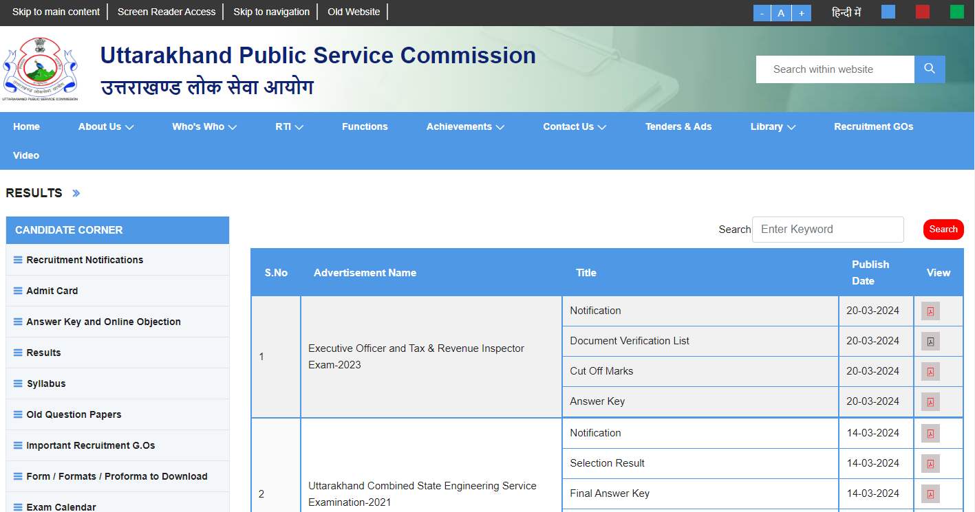Viewport: 975px width, 512px height.
Task: Open PDF for Engineering Service exam Notification
Action: (x=930, y=434)
